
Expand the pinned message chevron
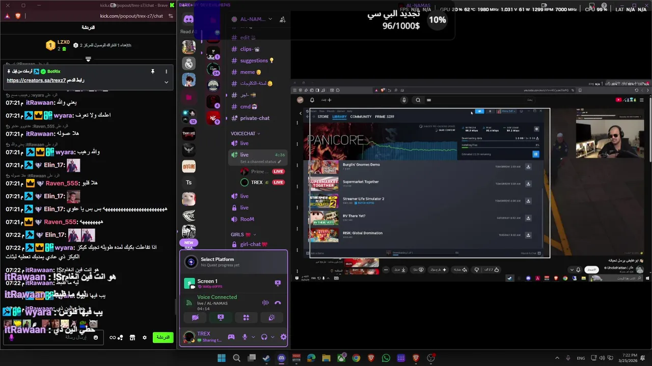[166, 82]
